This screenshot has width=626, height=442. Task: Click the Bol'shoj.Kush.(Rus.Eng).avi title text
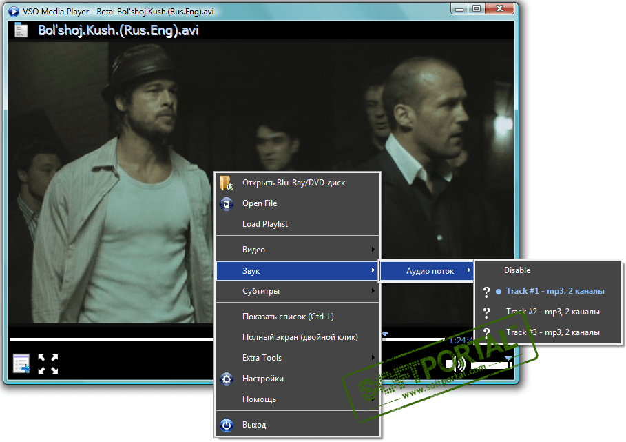point(118,30)
